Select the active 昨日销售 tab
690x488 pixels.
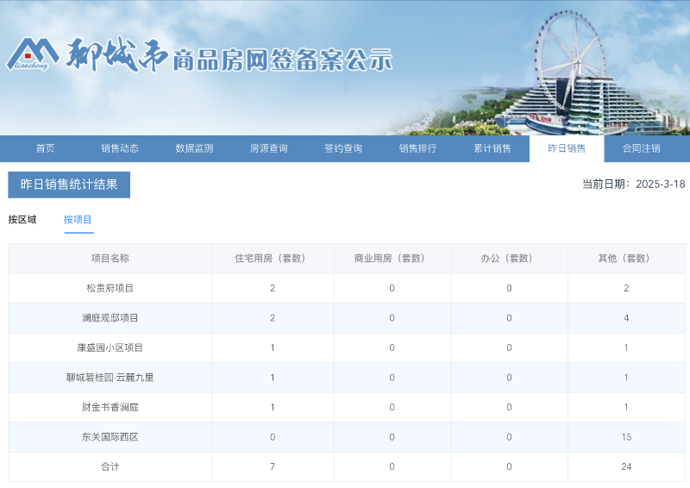(567, 149)
